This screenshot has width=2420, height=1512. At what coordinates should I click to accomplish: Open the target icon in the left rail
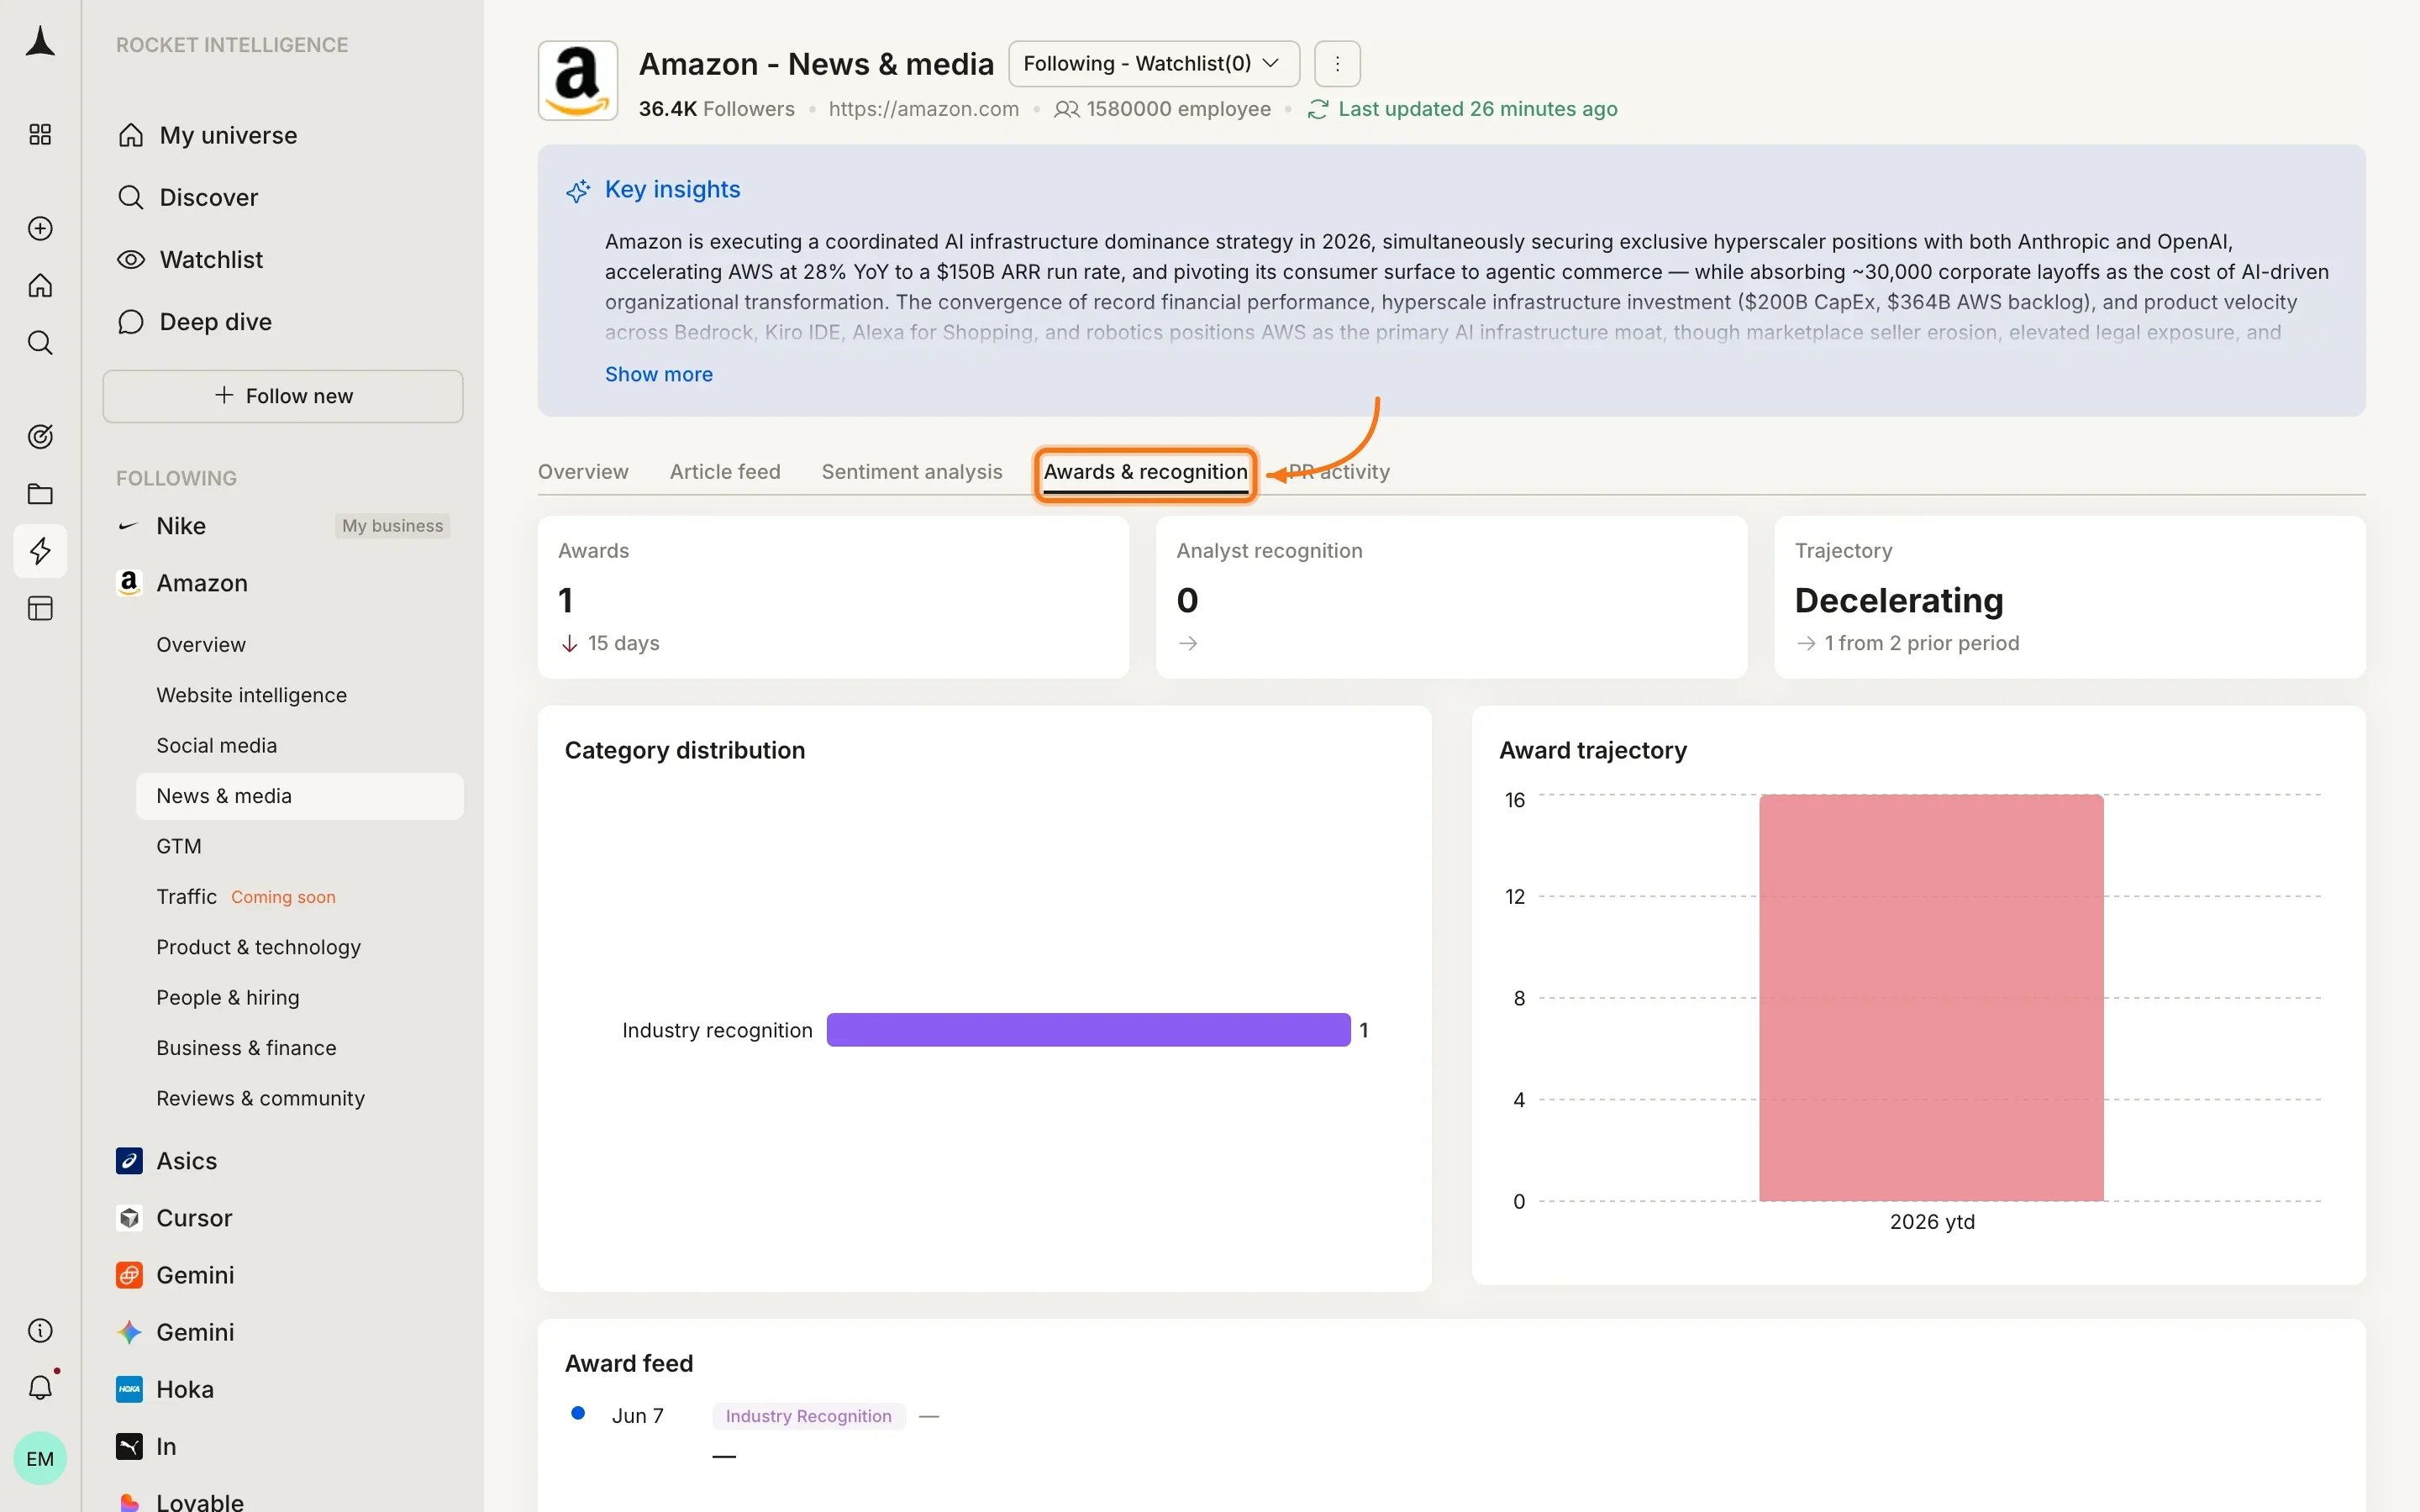[x=40, y=437]
